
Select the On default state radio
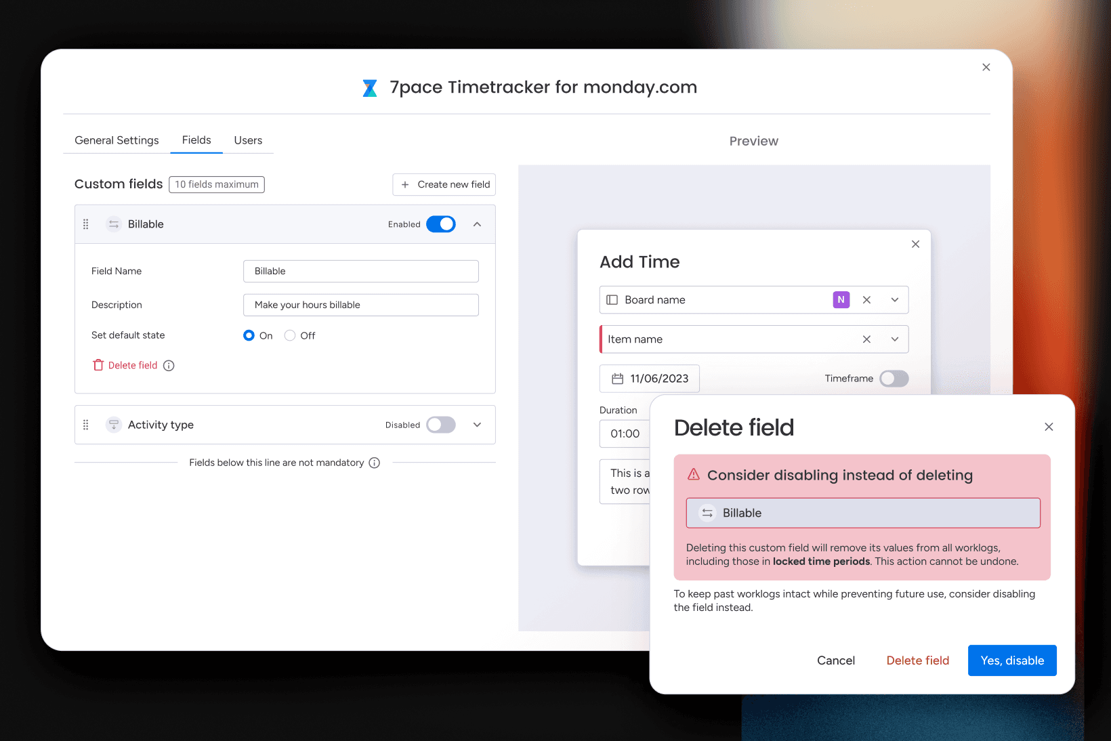pos(249,335)
